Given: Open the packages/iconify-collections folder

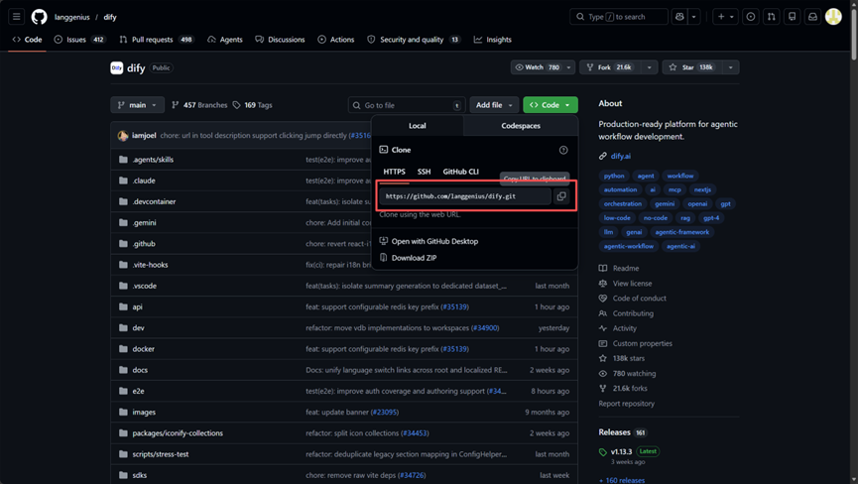Looking at the screenshot, I should 178,433.
